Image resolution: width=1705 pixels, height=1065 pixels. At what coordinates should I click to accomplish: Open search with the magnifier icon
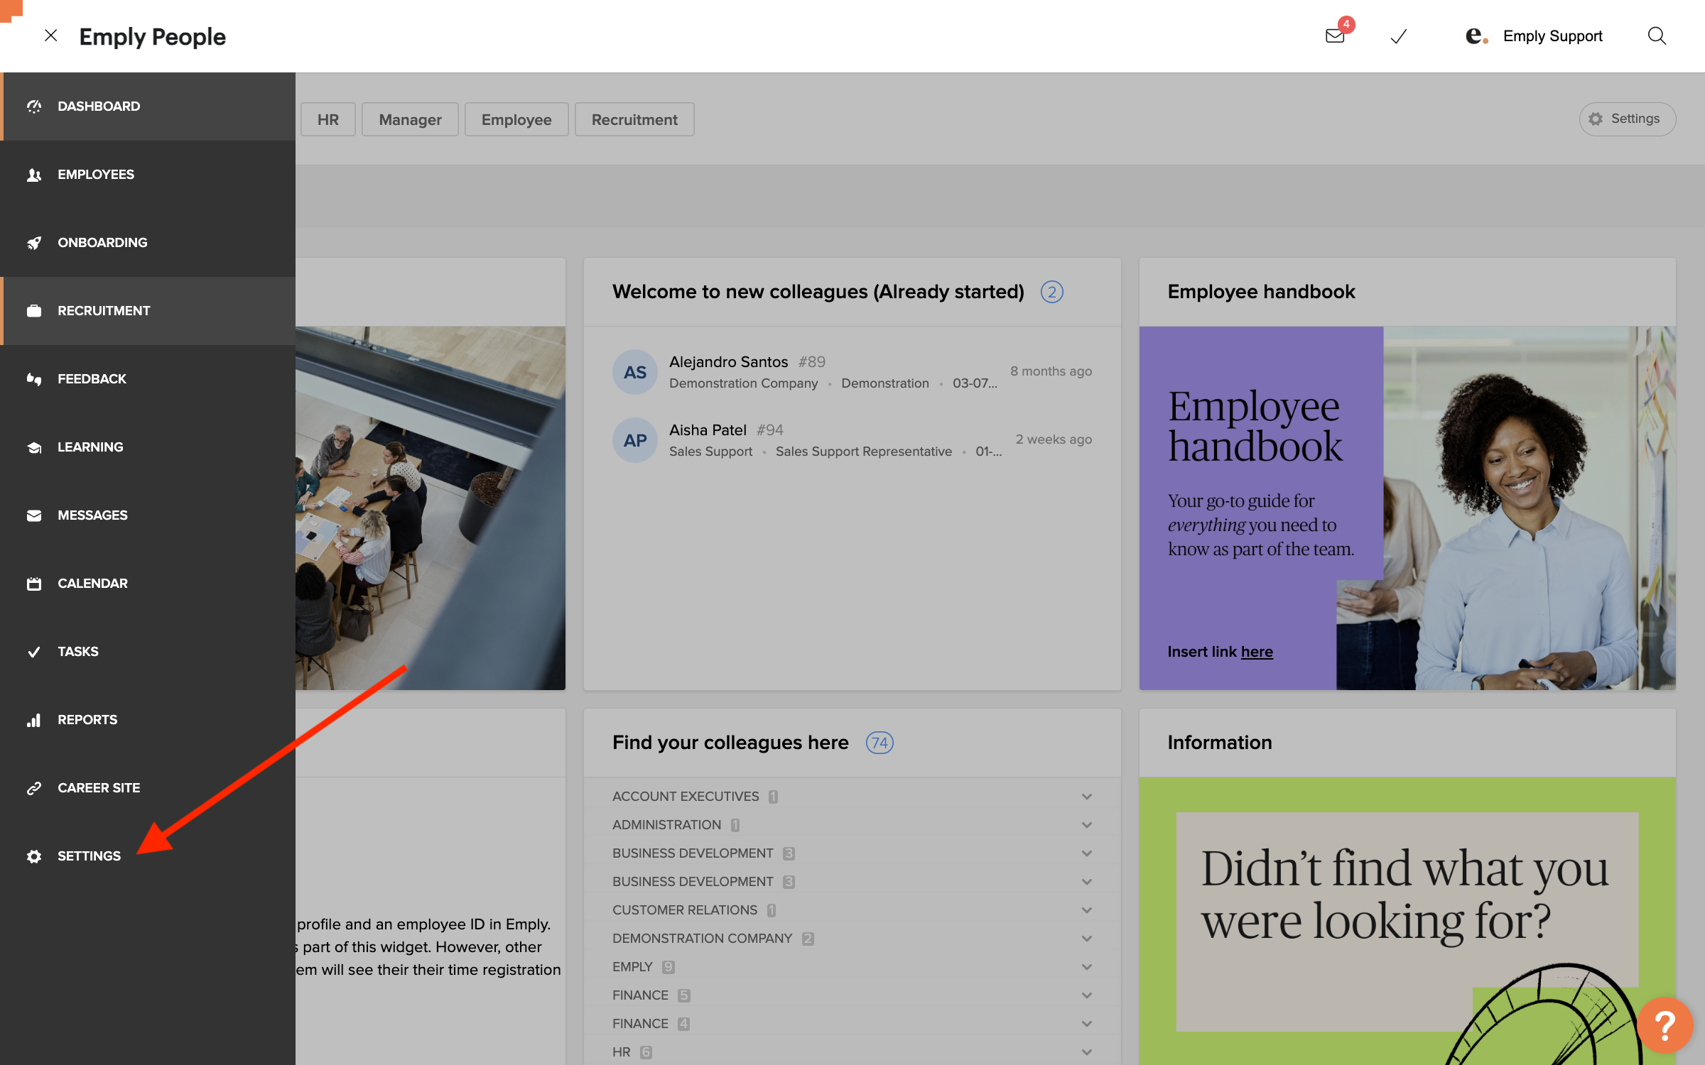(x=1657, y=35)
